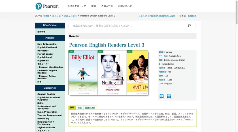Open カタログ breadcrumb link
This screenshot has width=238, height=132.
pyautogui.click(x=56, y=16)
